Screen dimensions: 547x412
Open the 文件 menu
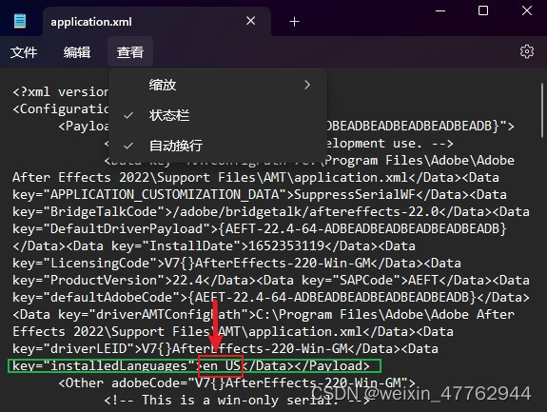coord(24,52)
